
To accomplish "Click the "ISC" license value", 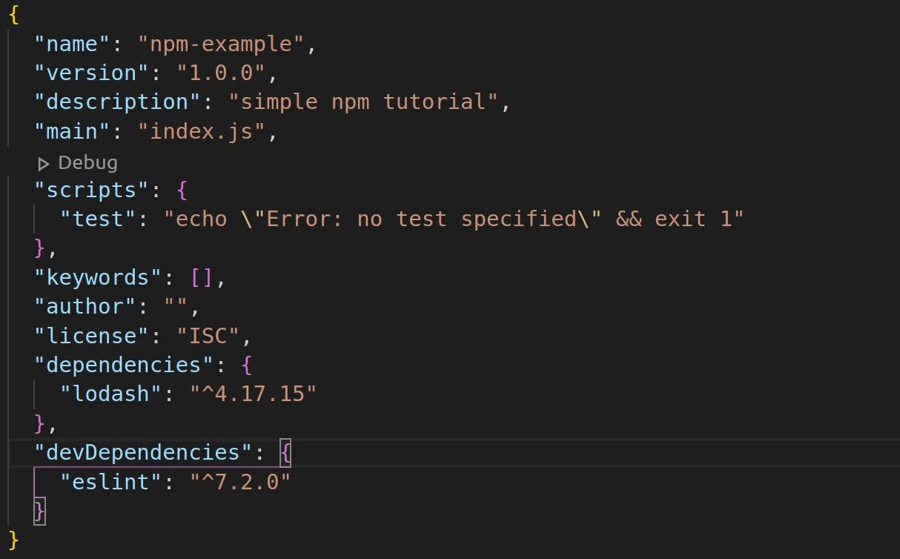I will coord(208,336).
